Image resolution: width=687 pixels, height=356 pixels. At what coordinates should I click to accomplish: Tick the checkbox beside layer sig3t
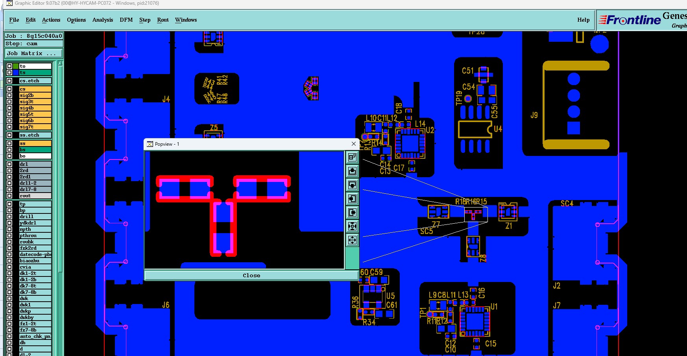tap(9, 102)
